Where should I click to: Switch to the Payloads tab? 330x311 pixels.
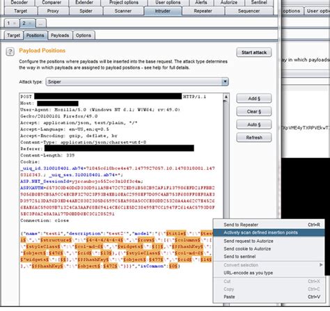[x=60, y=35]
